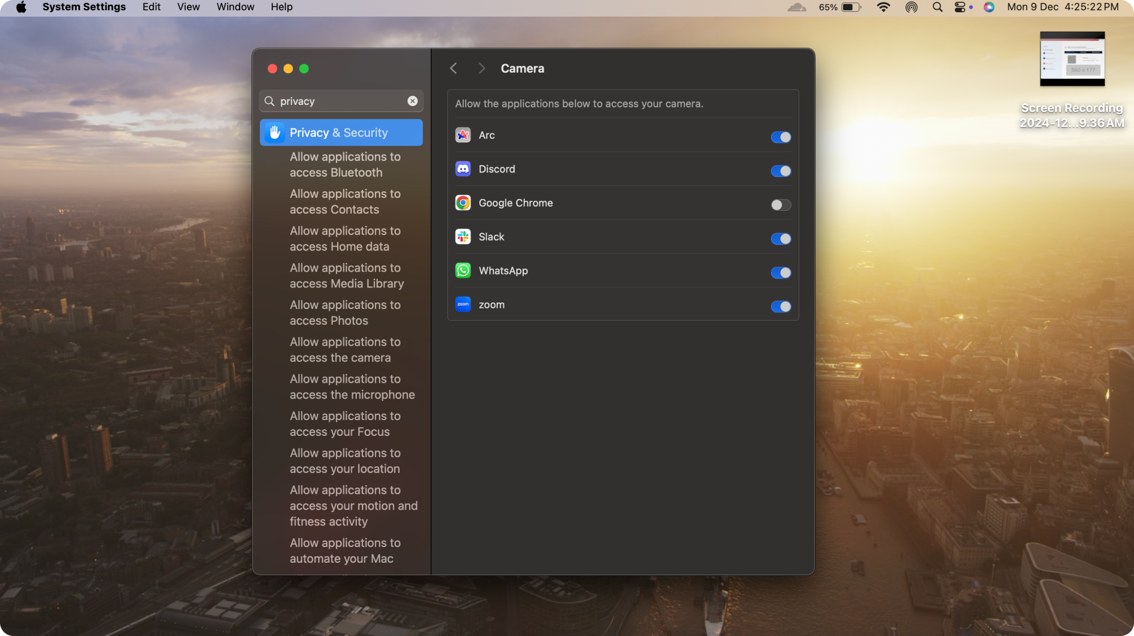Open Spotlight search in menu bar
Viewport: 1134px width, 636px height.
tap(937, 7)
